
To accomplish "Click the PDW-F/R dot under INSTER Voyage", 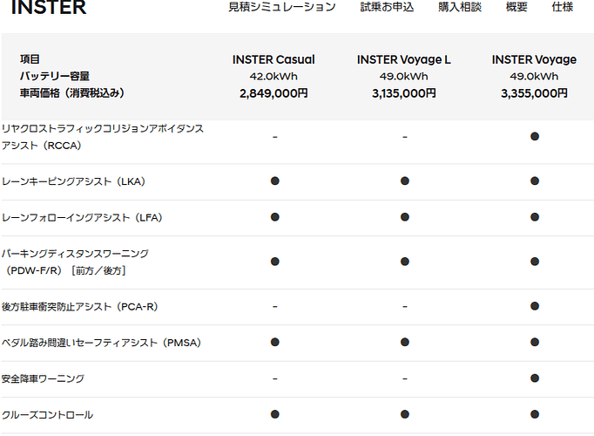I will [x=535, y=262].
